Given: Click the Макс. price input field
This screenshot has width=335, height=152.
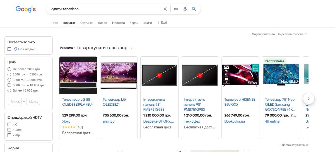Looking at the screenshot, I should pos(33,102).
